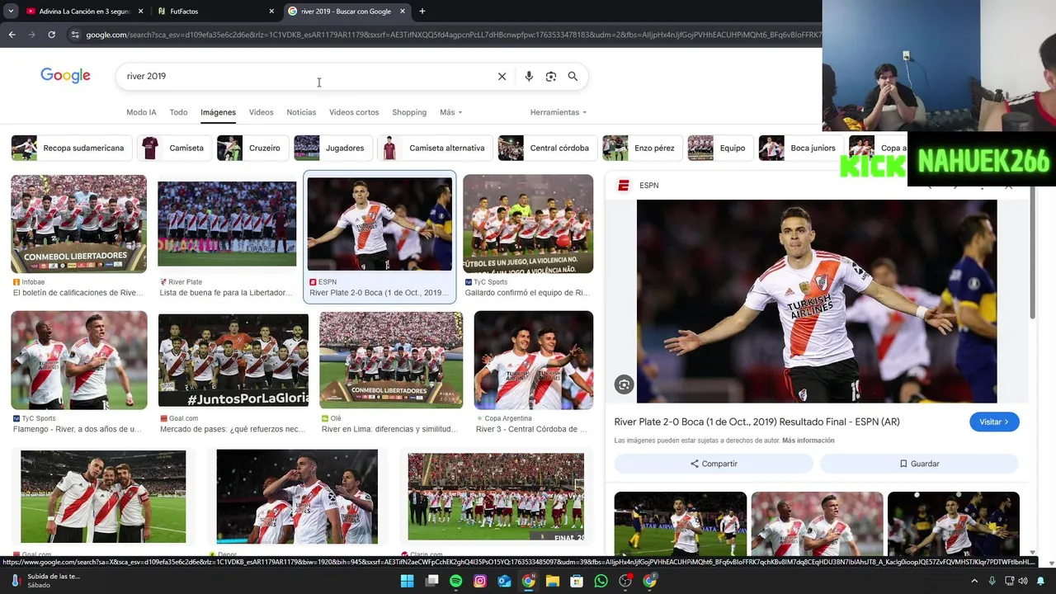Go back using browser back arrow
The width and height of the screenshot is (1056, 594).
pyautogui.click(x=12, y=35)
